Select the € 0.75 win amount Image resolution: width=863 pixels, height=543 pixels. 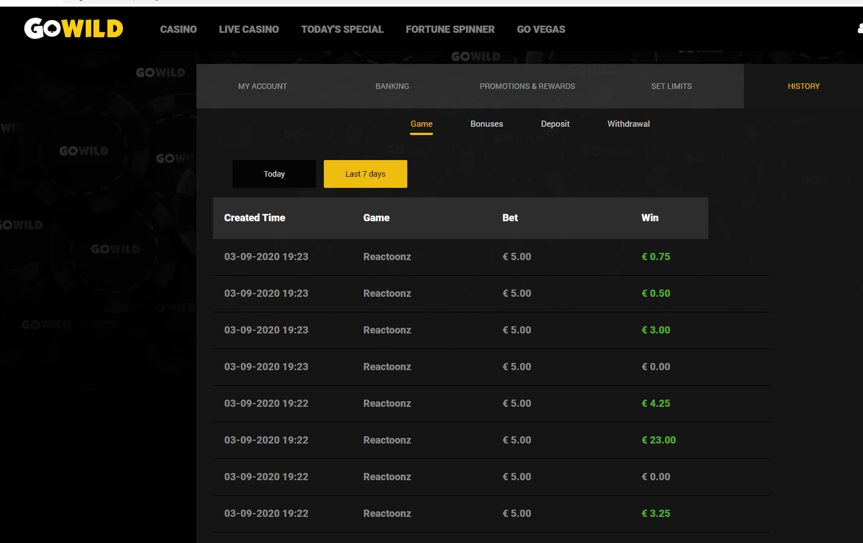pyautogui.click(x=656, y=257)
